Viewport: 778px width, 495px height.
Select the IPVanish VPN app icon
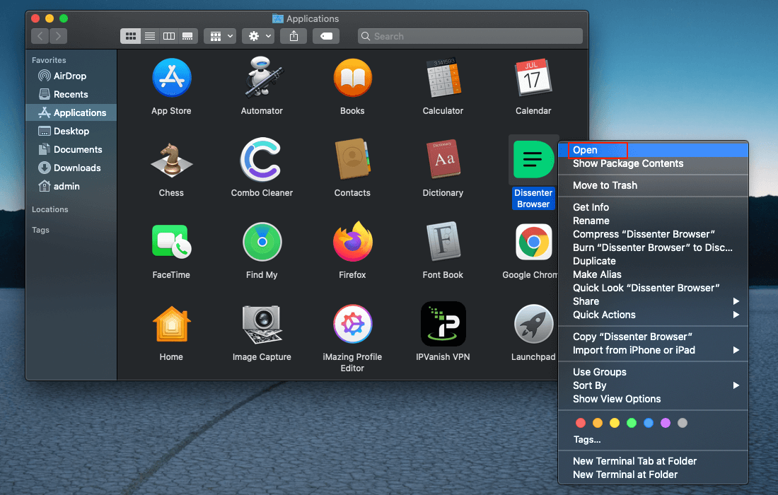[443, 323]
